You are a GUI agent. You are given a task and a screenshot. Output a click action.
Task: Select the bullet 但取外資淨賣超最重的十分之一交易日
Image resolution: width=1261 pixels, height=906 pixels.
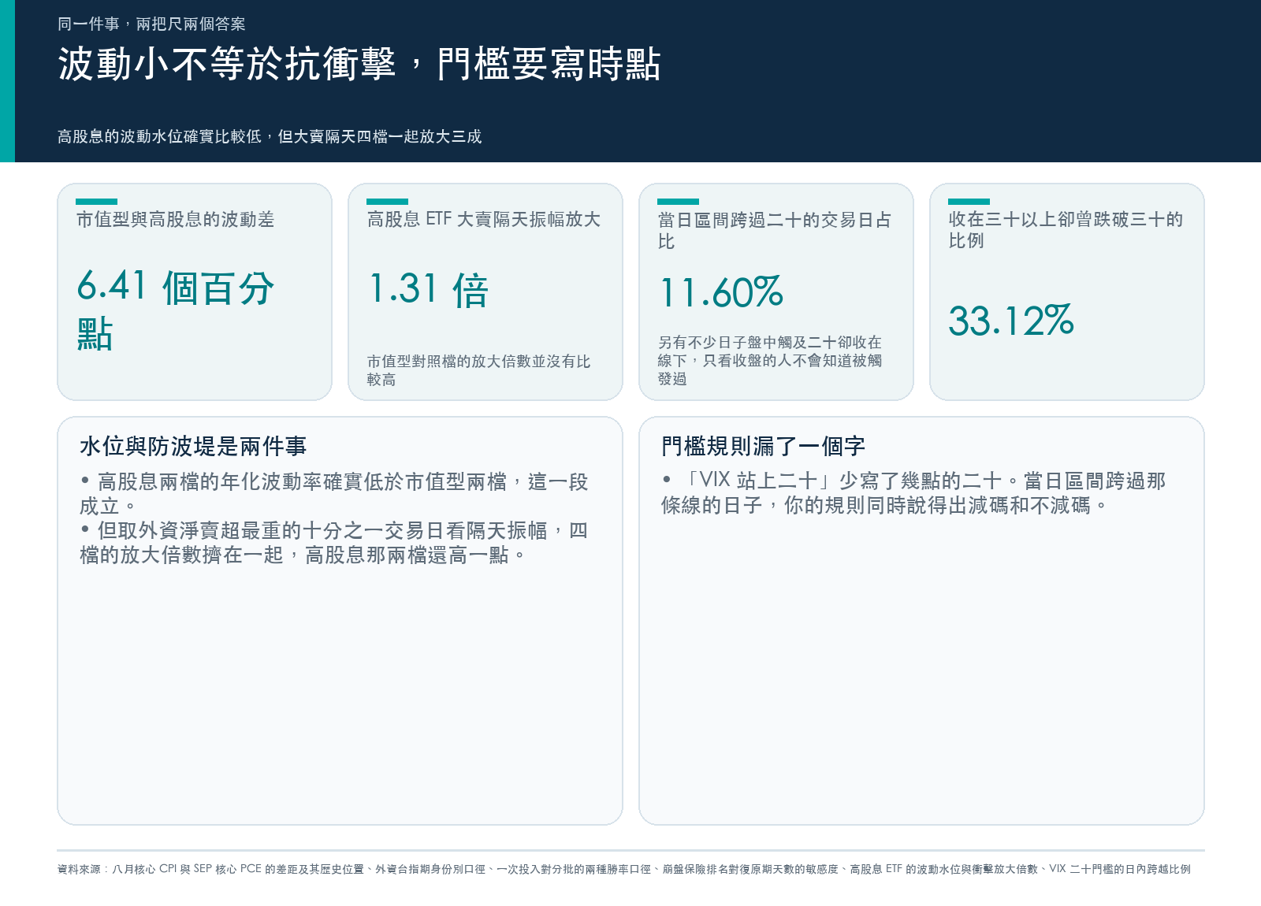(333, 543)
